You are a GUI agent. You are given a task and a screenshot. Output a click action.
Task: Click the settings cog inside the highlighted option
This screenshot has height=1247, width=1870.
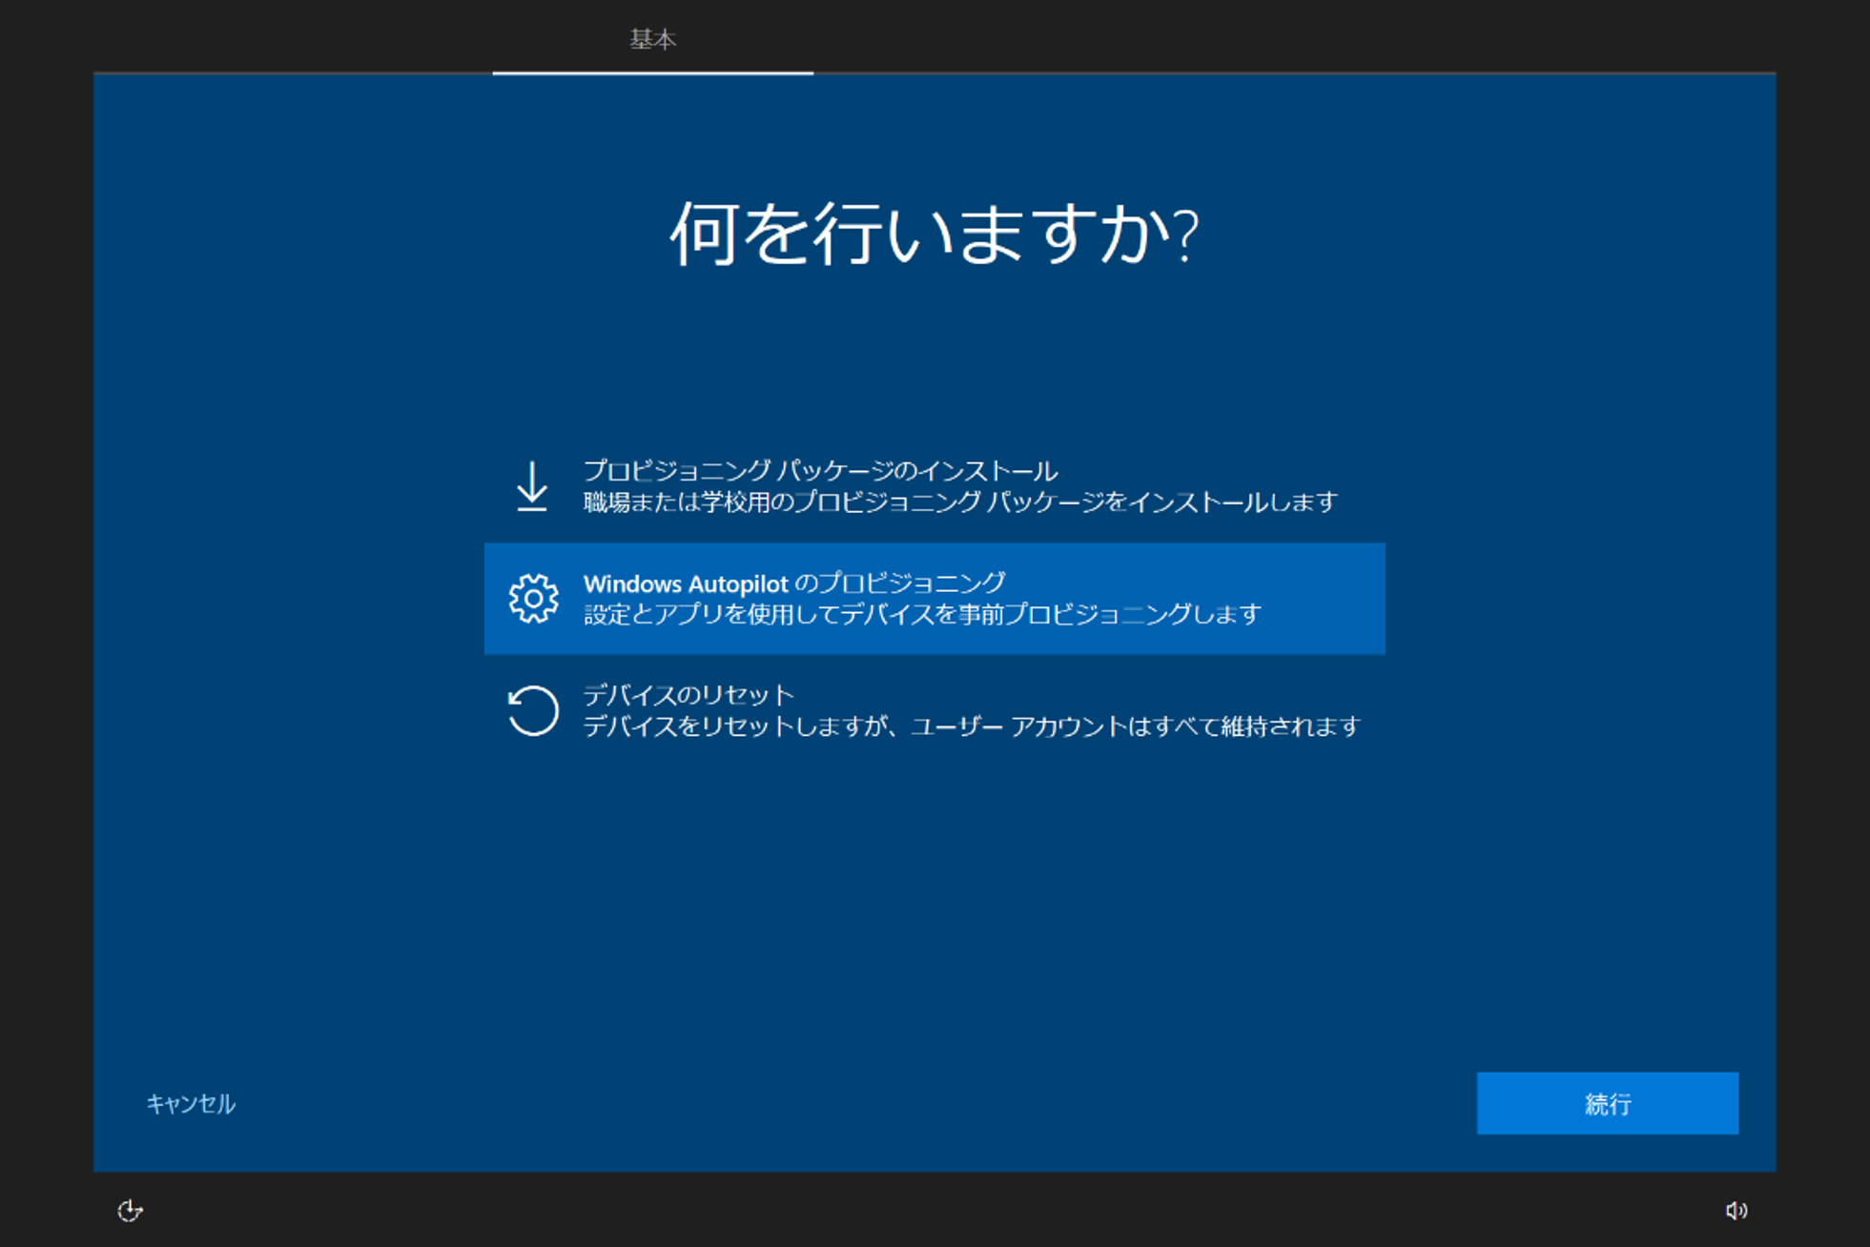pyautogui.click(x=533, y=599)
